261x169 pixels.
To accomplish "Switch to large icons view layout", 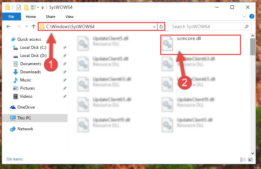I will 250,160.
